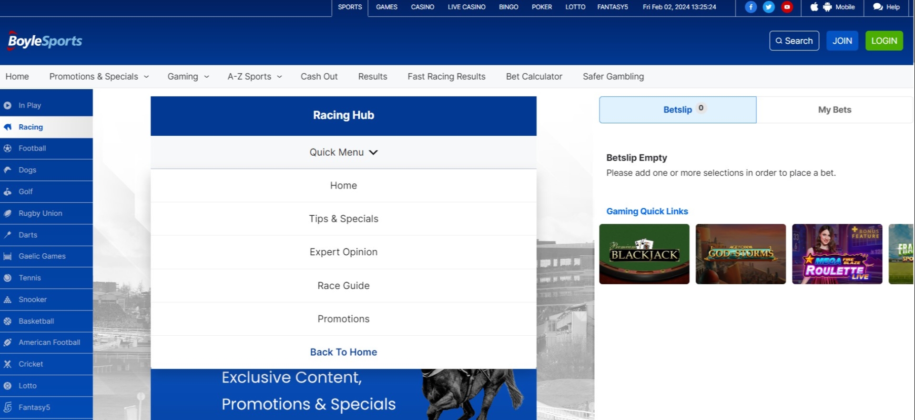Open the Cash Out link

pyautogui.click(x=319, y=77)
